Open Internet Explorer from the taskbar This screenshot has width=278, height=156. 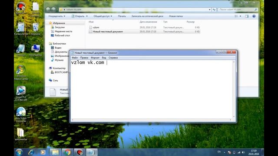tap(31, 152)
